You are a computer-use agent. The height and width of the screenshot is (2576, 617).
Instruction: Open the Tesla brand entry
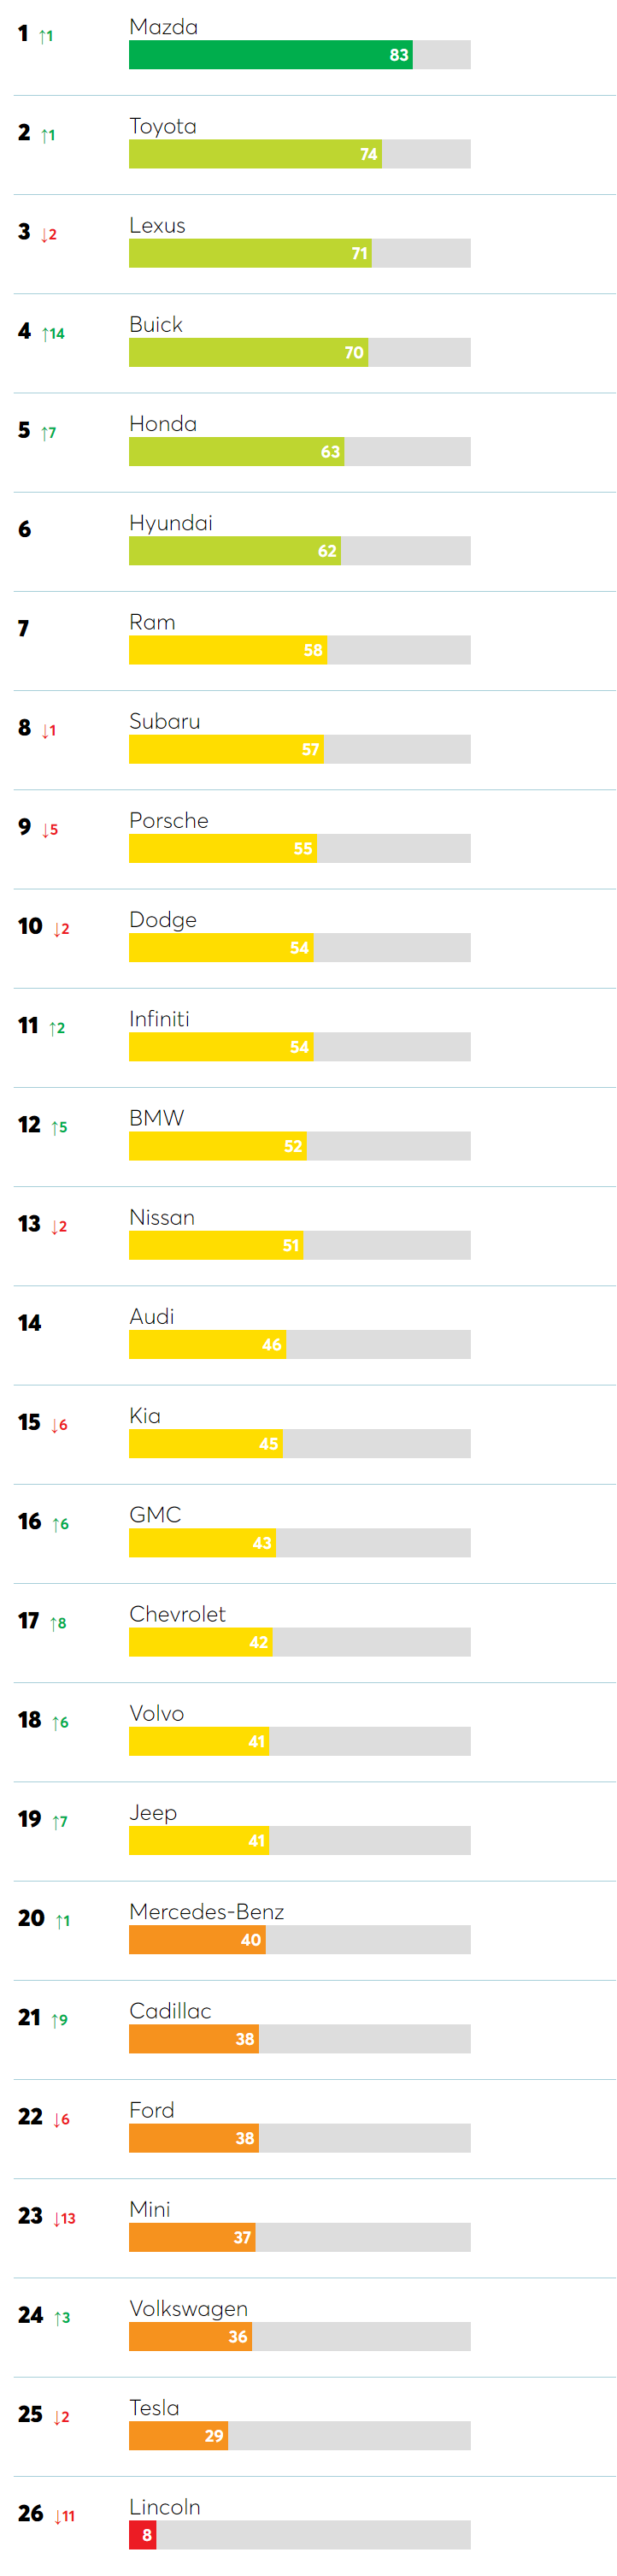(154, 2407)
